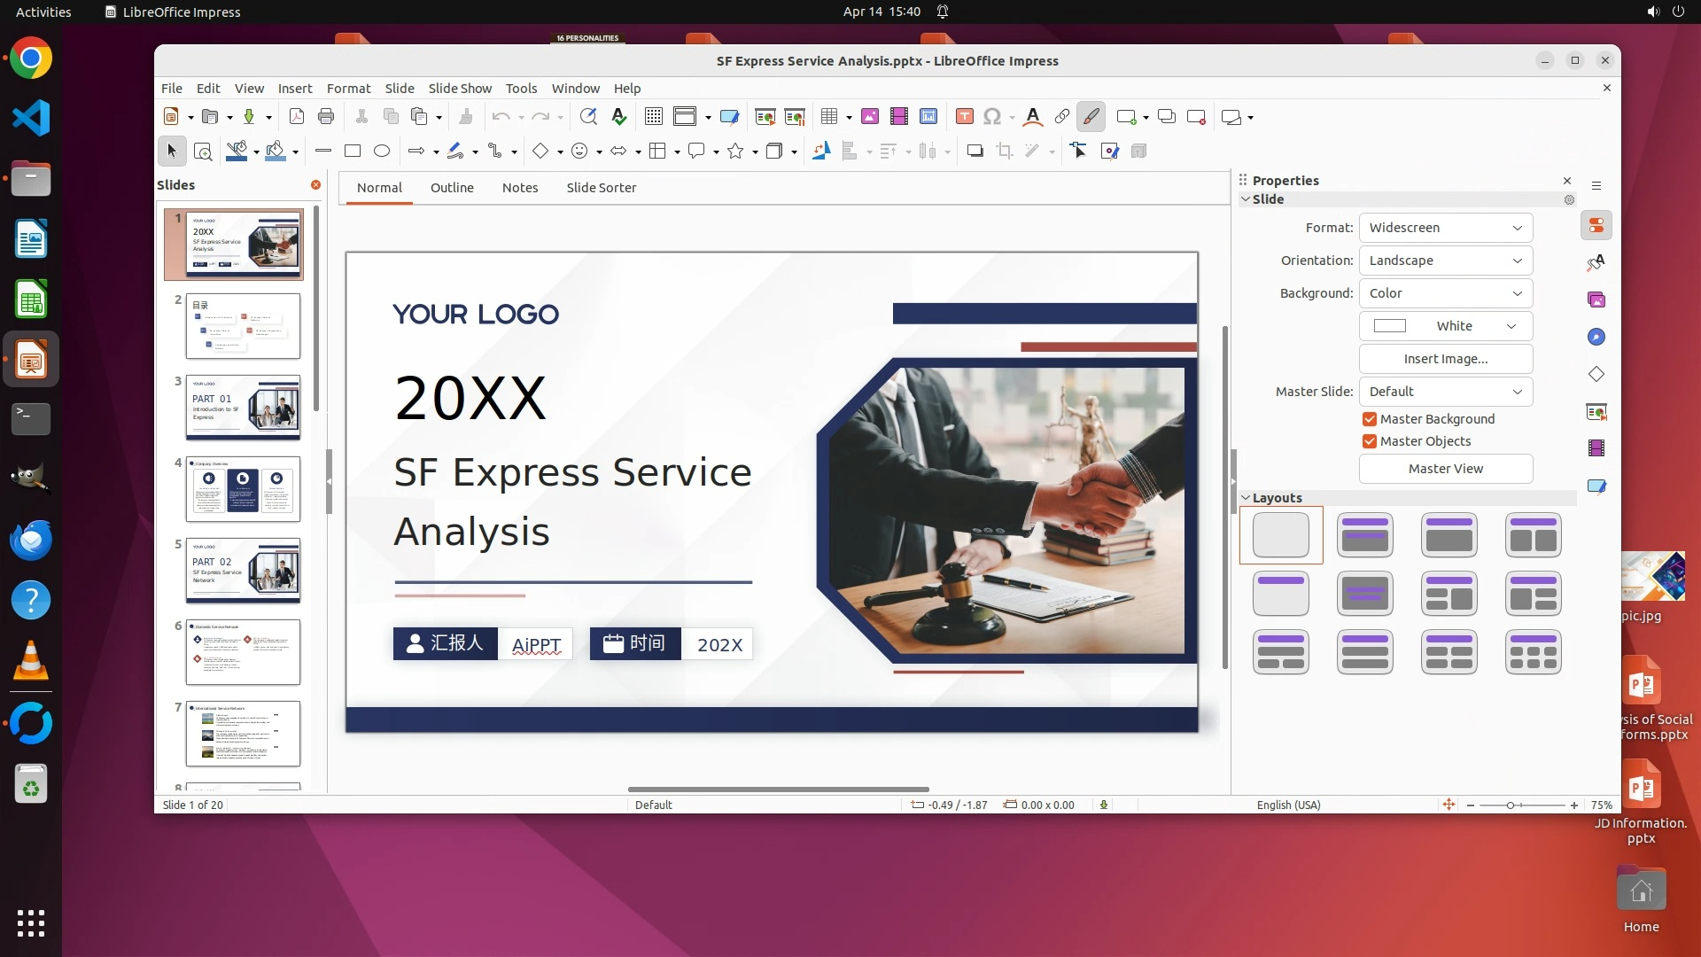Click the Export as PDF icon
This screenshot has height=957, width=1701.
point(297,117)
